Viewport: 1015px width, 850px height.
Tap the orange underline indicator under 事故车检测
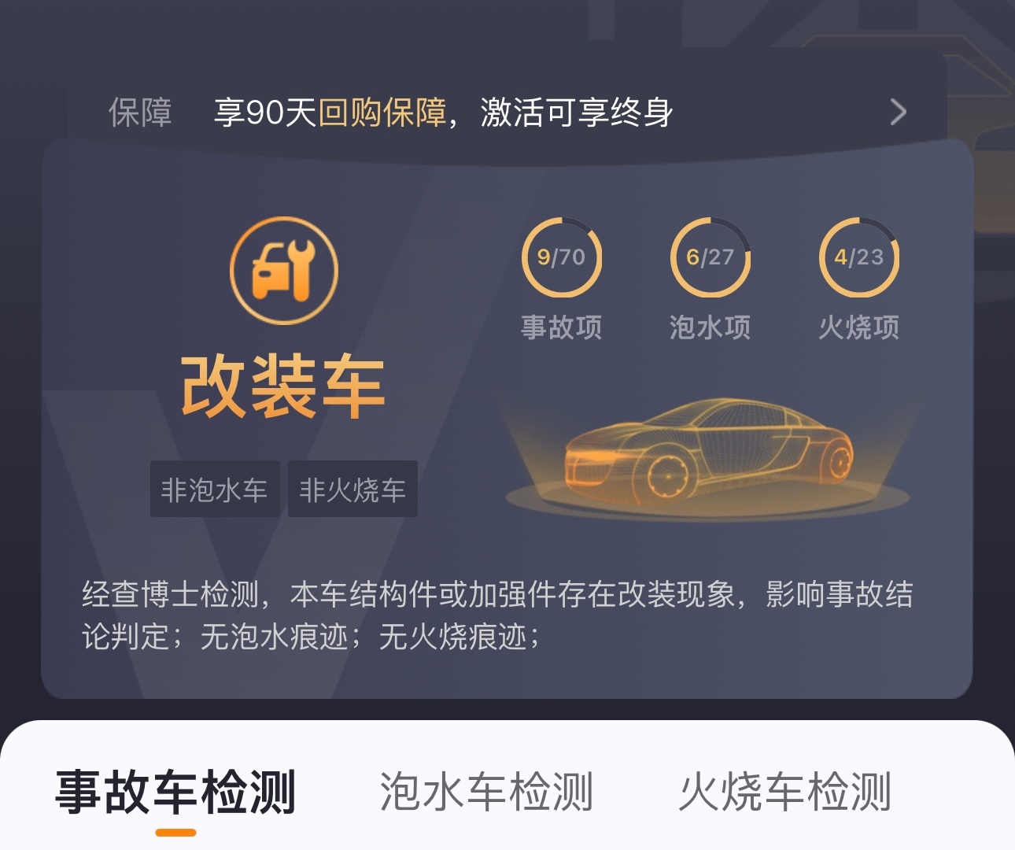click(175, 832)
